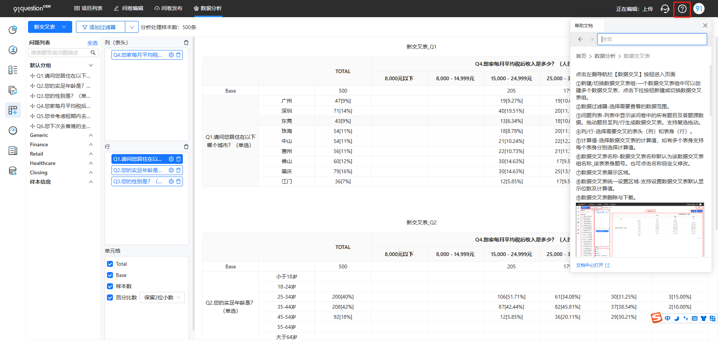
Task: Open settings gear for Q3 row item
Action: pos(171,181)
